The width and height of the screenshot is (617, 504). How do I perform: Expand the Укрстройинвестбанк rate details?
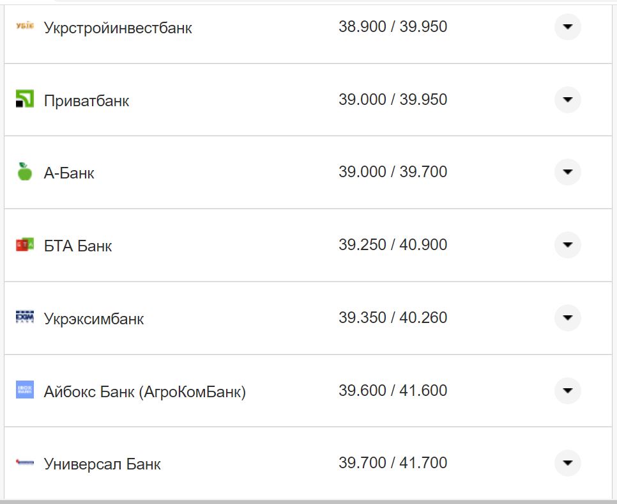tap(567, 27)
